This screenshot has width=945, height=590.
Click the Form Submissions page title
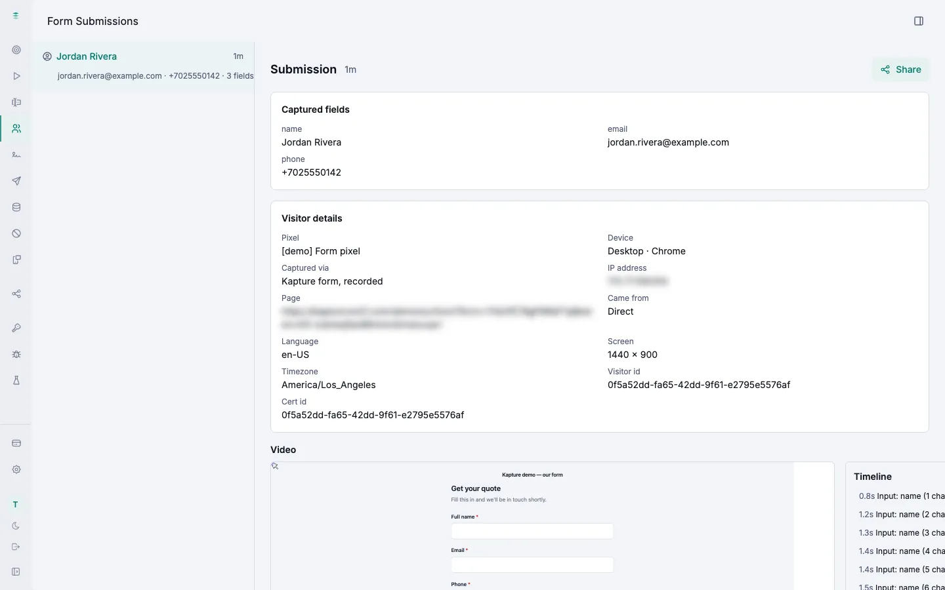point(93,21)
